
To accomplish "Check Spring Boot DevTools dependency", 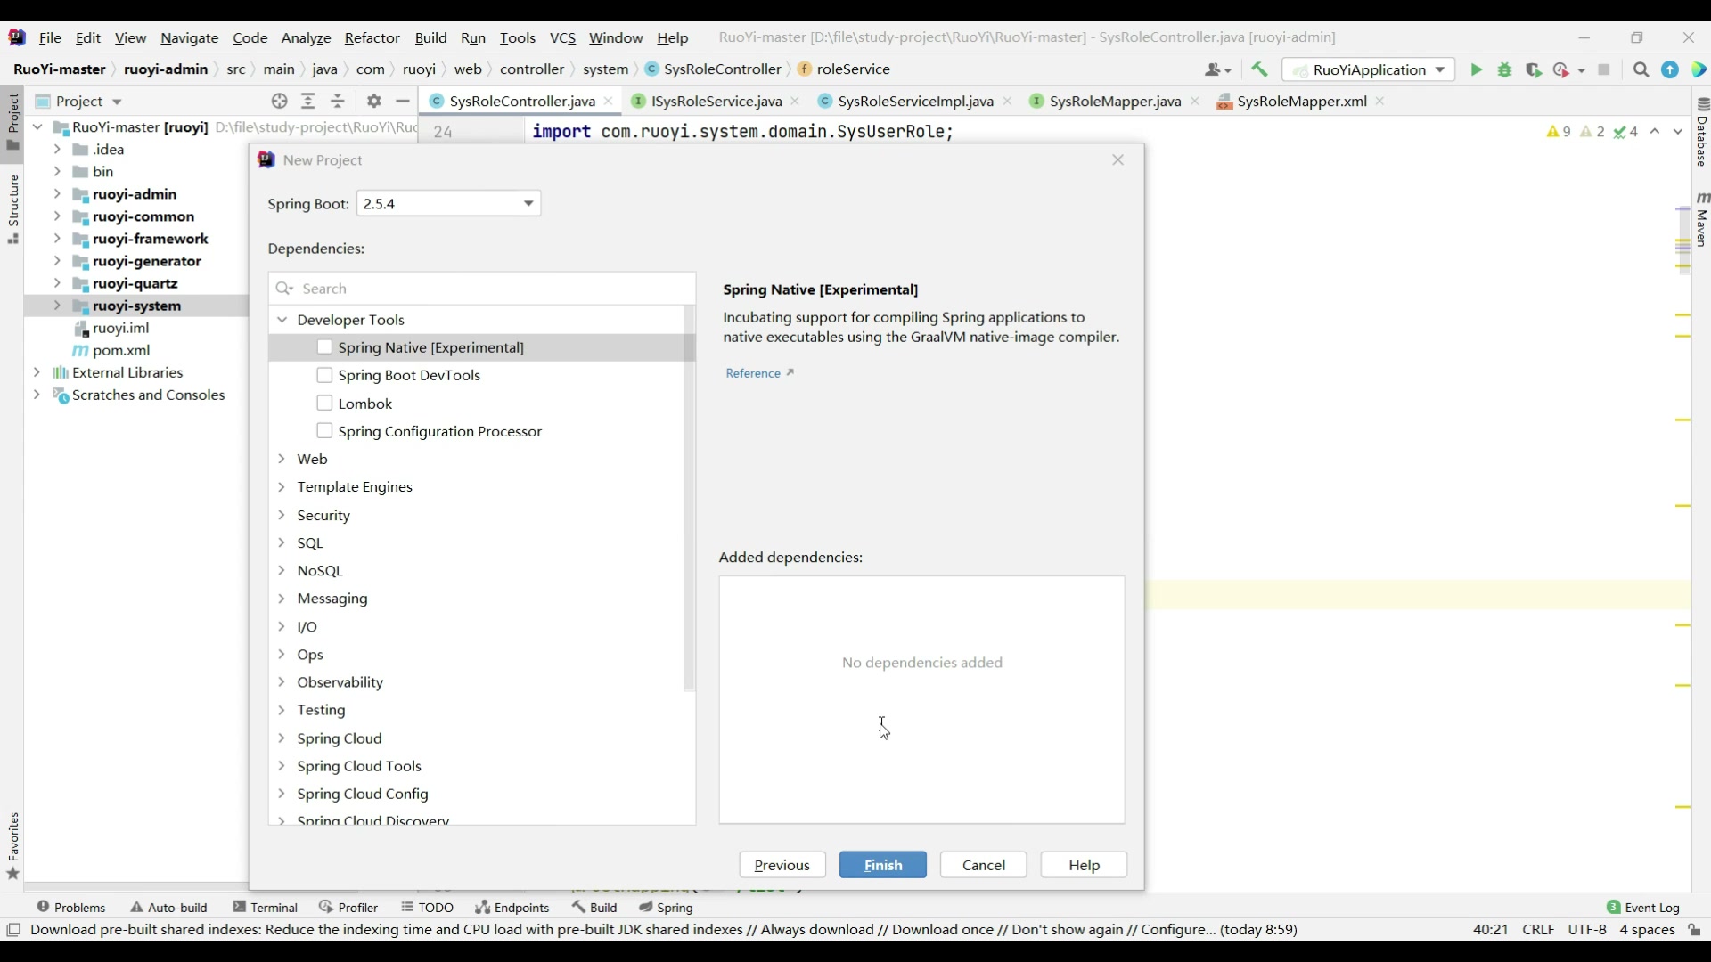I will pos(324,375).
